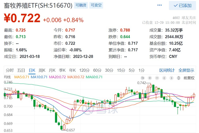
Task: Zoom out the chart with minus icon
Action: [157, 78]
